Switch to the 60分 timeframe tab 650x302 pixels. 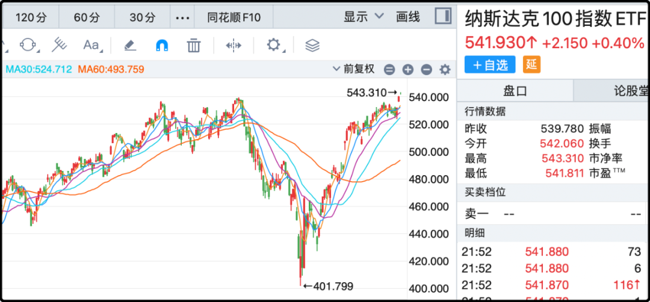(87, 17)
